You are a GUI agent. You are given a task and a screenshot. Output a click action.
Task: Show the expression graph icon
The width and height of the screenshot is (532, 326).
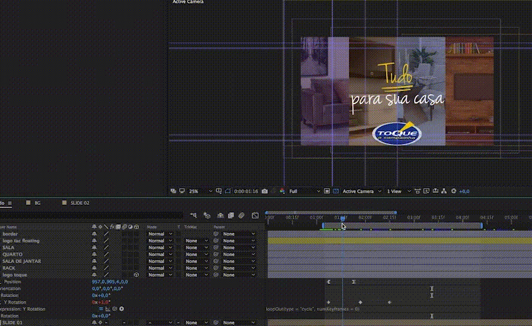(108, 309)
